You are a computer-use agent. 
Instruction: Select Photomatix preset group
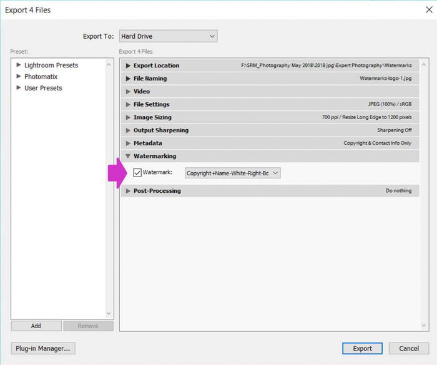(41, 77)
